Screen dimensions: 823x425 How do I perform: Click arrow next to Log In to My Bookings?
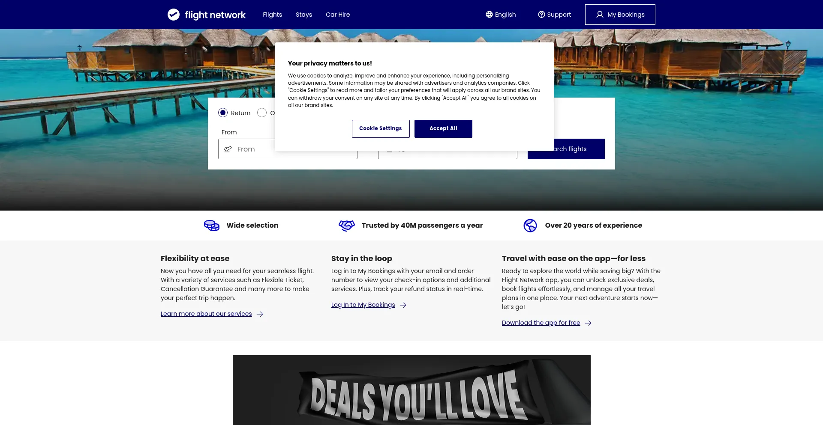(403, 305)
